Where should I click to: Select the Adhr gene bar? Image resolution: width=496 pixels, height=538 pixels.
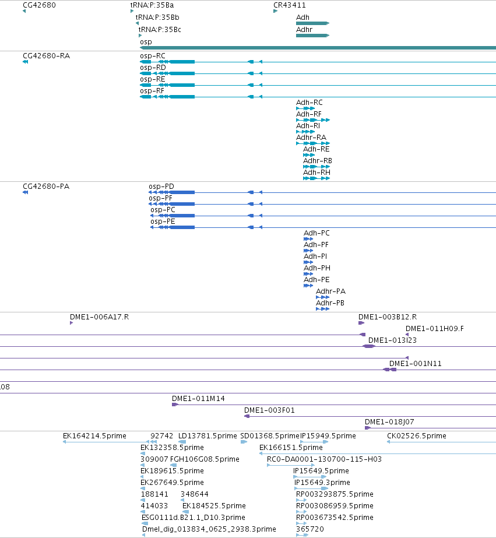pyautogui.click(x=312, y=36)
